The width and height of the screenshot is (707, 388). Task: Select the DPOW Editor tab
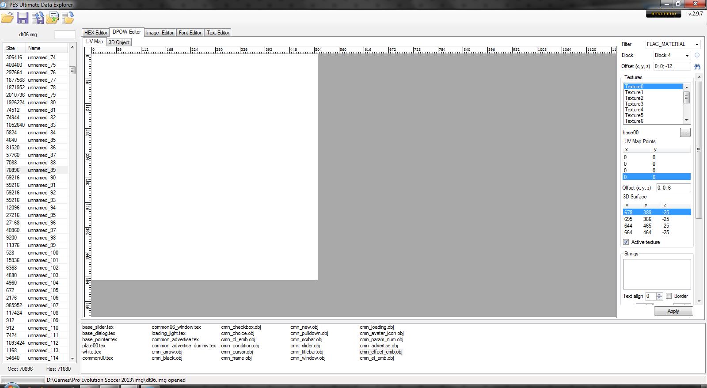(x=127, y=32)
